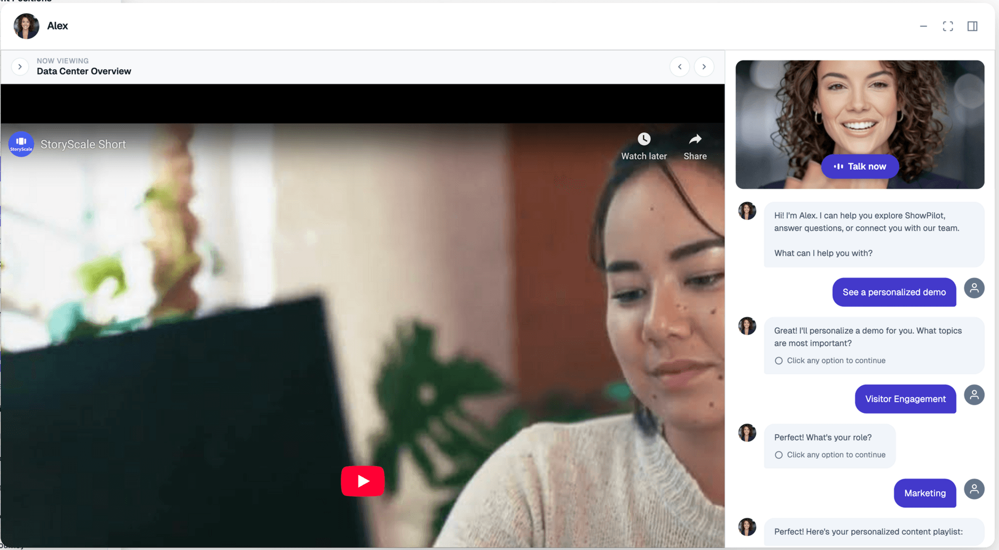999x550 pixels.
Task: Toggle the side panel layout icon
Action: 972,25
